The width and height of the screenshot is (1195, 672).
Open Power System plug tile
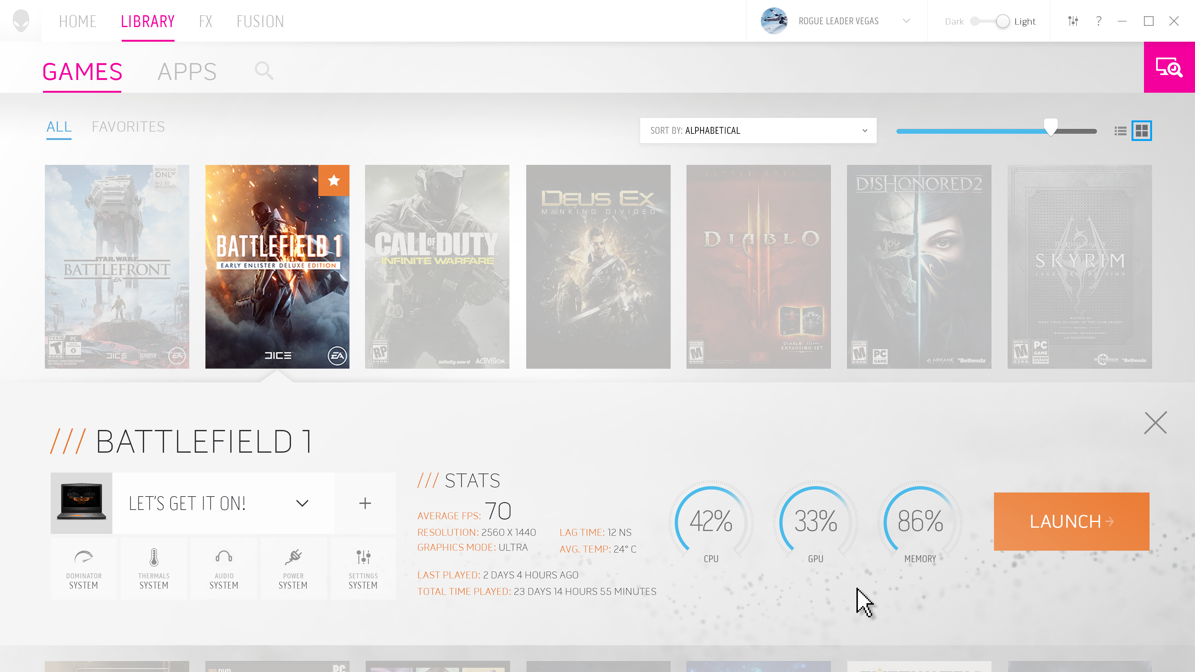click(x=293, y=569)
